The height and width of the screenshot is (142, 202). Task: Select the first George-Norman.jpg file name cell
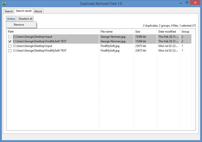pyautogui.click(x=113, y=37)
